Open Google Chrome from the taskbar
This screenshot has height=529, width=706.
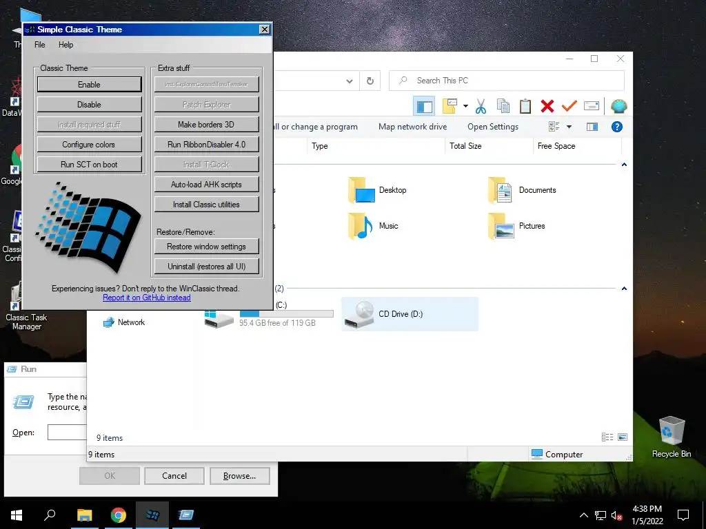coord(119,515)
